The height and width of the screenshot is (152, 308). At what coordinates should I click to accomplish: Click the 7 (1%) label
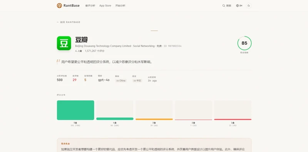click(x=193, y=126)
